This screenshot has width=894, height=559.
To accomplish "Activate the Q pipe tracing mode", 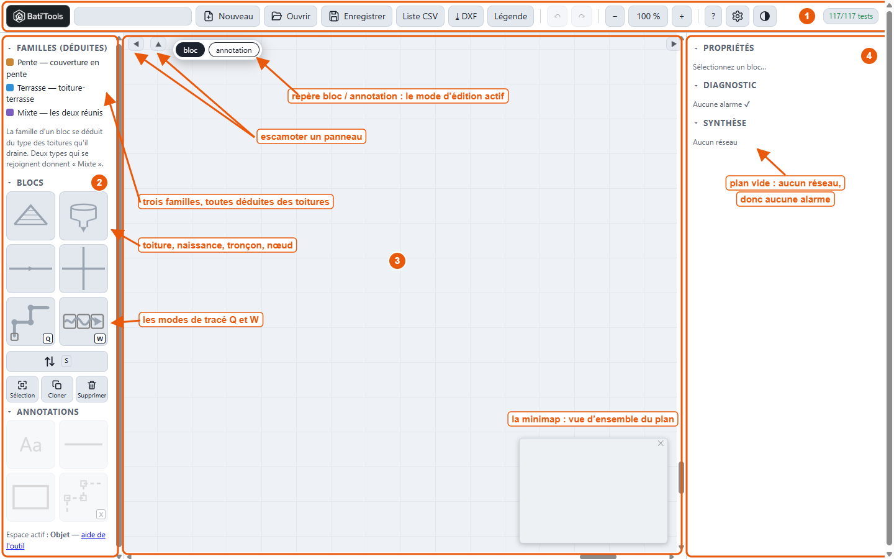I will 31,321.
